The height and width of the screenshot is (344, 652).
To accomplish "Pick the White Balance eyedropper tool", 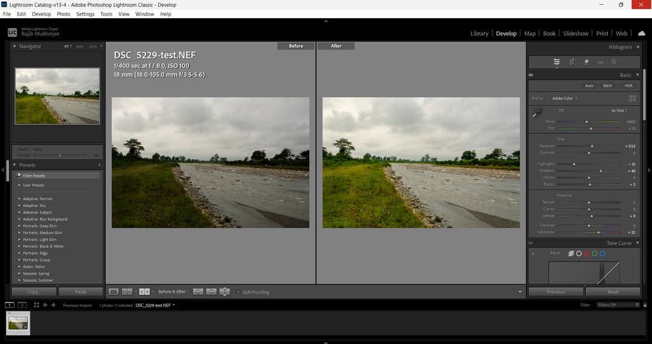I will coord(537,113).
